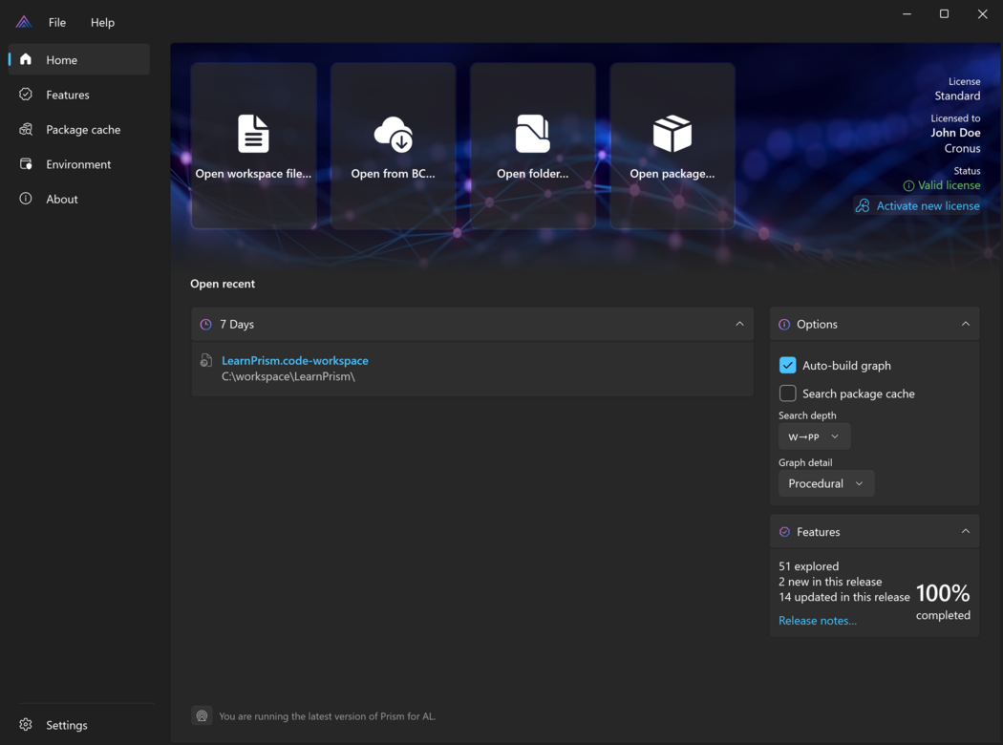Click the '51 explored' text
Screen dimensions: 1003x745
pyautogui.click(x=808, y=566)
